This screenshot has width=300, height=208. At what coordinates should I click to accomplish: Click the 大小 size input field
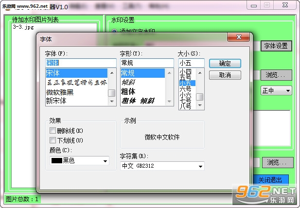click(191, 63)
